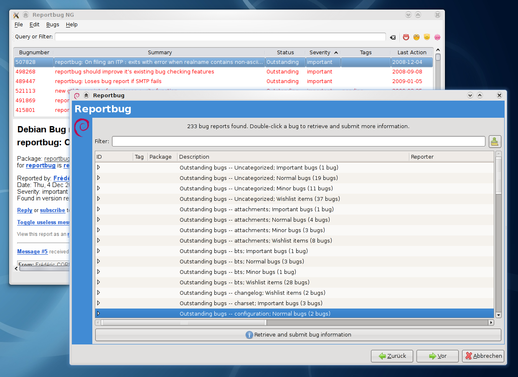
Task: Expand 'attachments; Normal bugs (4 bugs)' row
Action: pos(99,220)
